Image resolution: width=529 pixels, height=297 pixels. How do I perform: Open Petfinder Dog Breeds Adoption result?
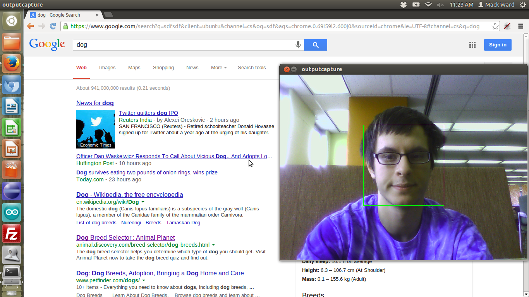[160, 273]
